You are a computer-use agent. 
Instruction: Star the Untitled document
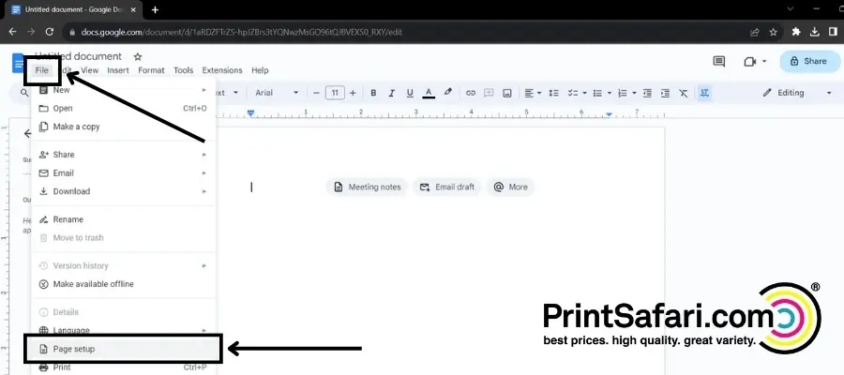(x=138, y=56)
